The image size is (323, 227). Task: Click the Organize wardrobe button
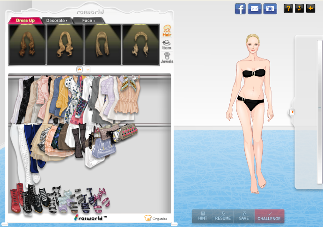pyautogui.click(x=156, y=218)
